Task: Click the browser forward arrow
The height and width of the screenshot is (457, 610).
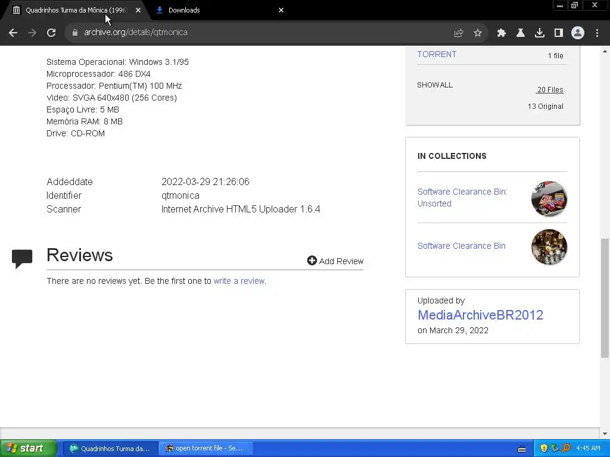Action: click(x=32, y=33)
